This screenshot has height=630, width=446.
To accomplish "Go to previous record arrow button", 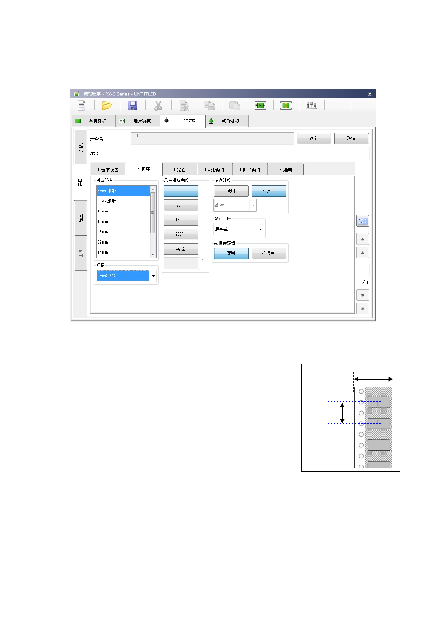I will pyautogui.click(x=362, y=253).
